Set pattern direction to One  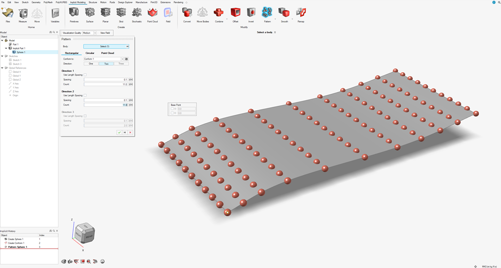click(91, 64)
